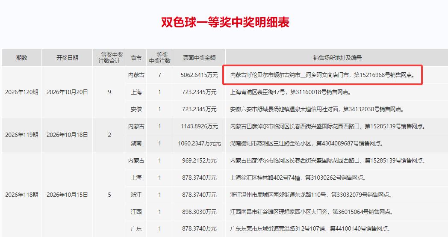
Task: Select the 2026年119期 period cell
Action: click(22, 135)
